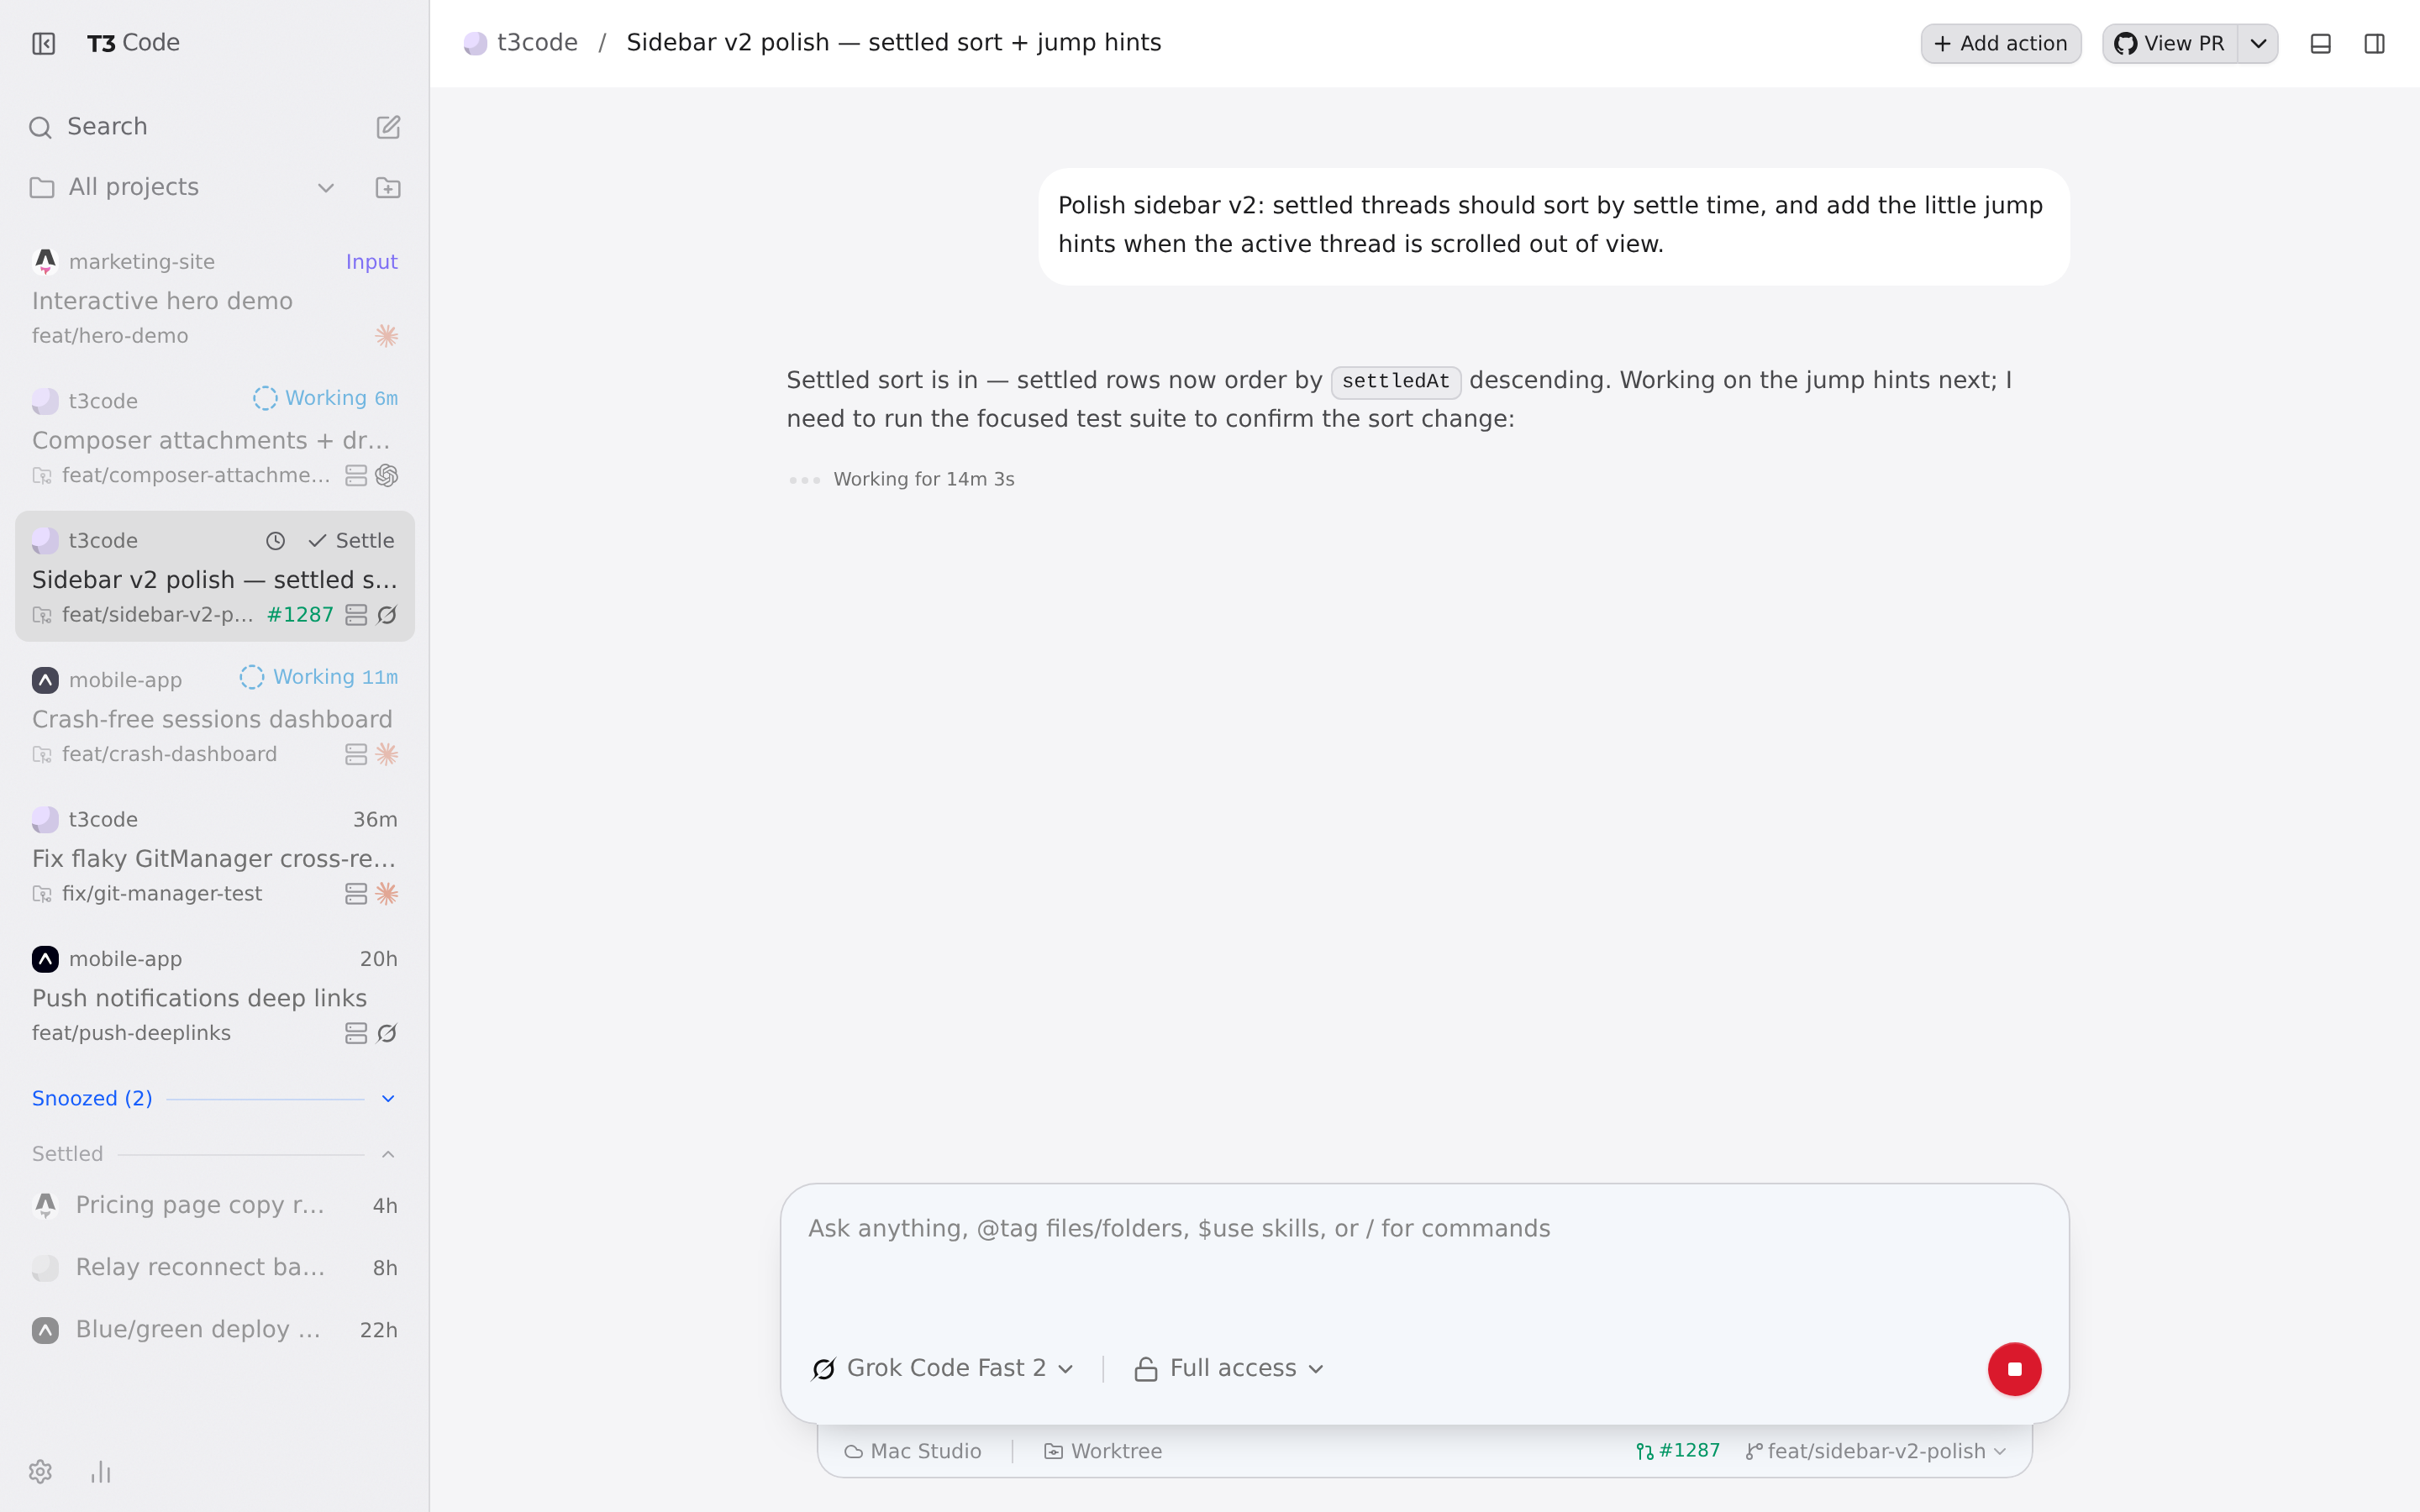Click Claude icon on fix/git-manager-test row
Screen dimensions: 2420x1512
(387, 894)
